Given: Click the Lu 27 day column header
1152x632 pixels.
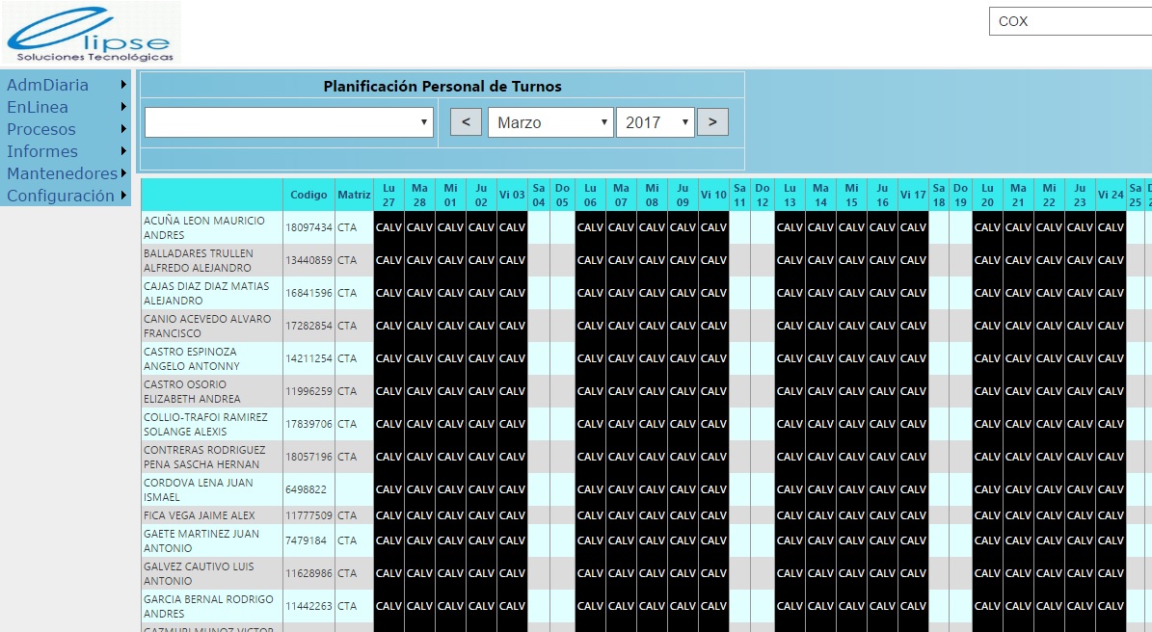Looking at the screenshot, I should 388,195.
